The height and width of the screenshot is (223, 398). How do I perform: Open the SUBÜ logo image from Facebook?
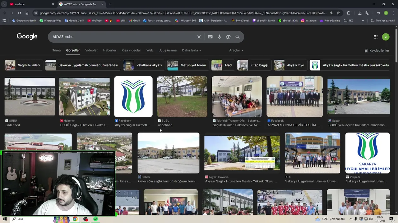click(x=133, y=97)
